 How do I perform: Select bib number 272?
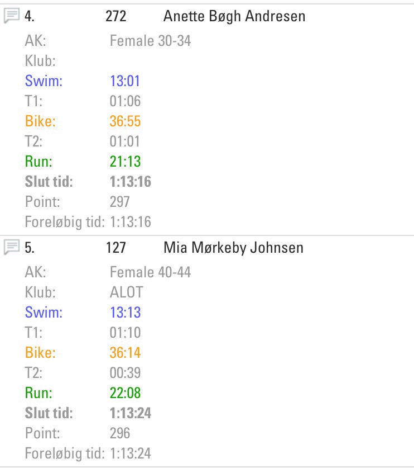pyautogui.click(x=116, y=16)
